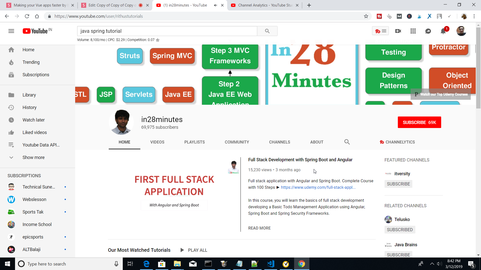Click the search magnifier button
481x270 pixels.
267,31
